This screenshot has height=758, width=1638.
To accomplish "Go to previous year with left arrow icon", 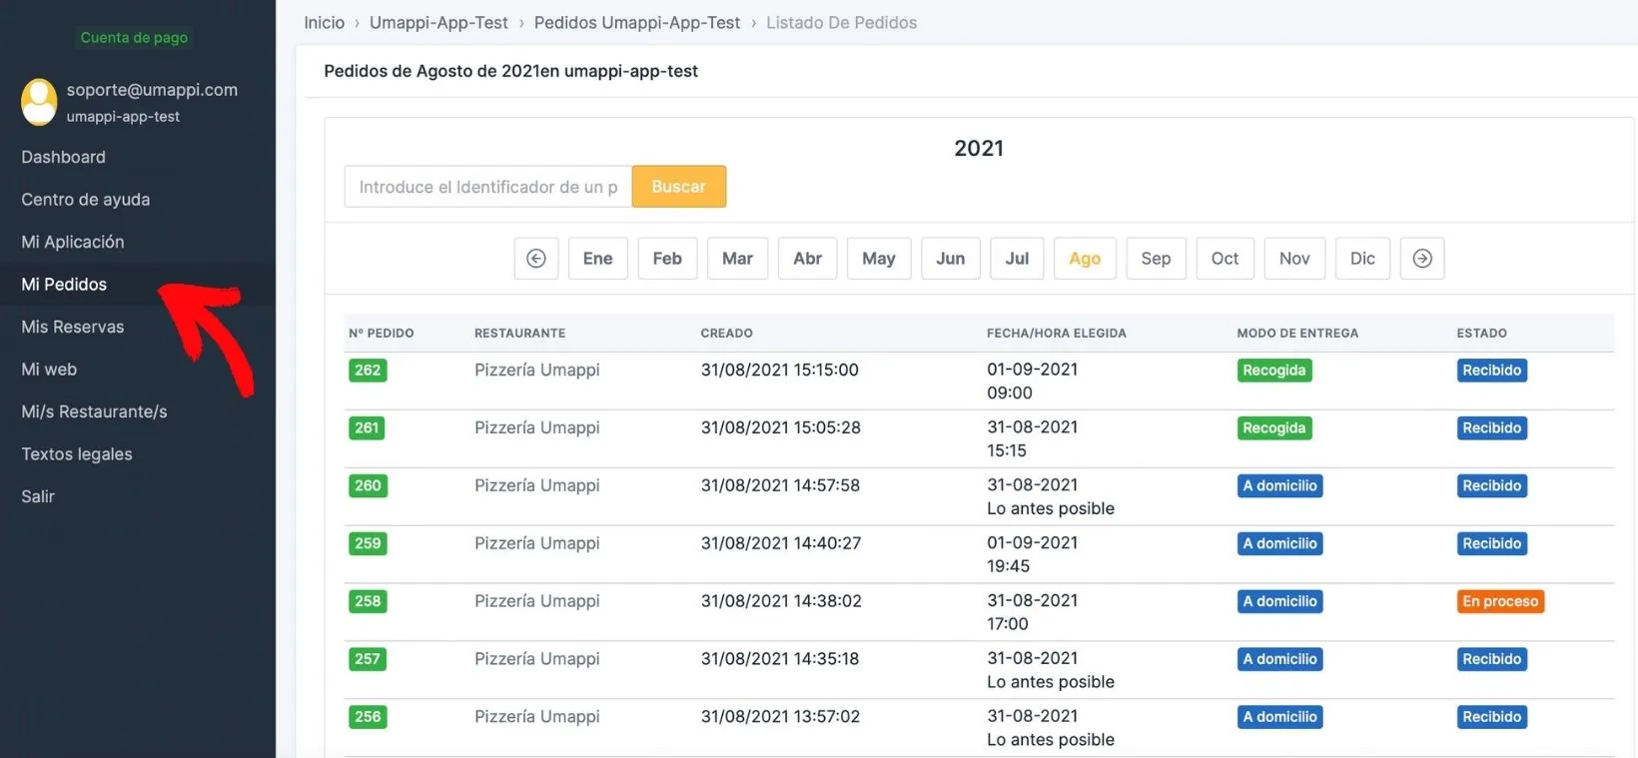I will [x=536, y=259].
